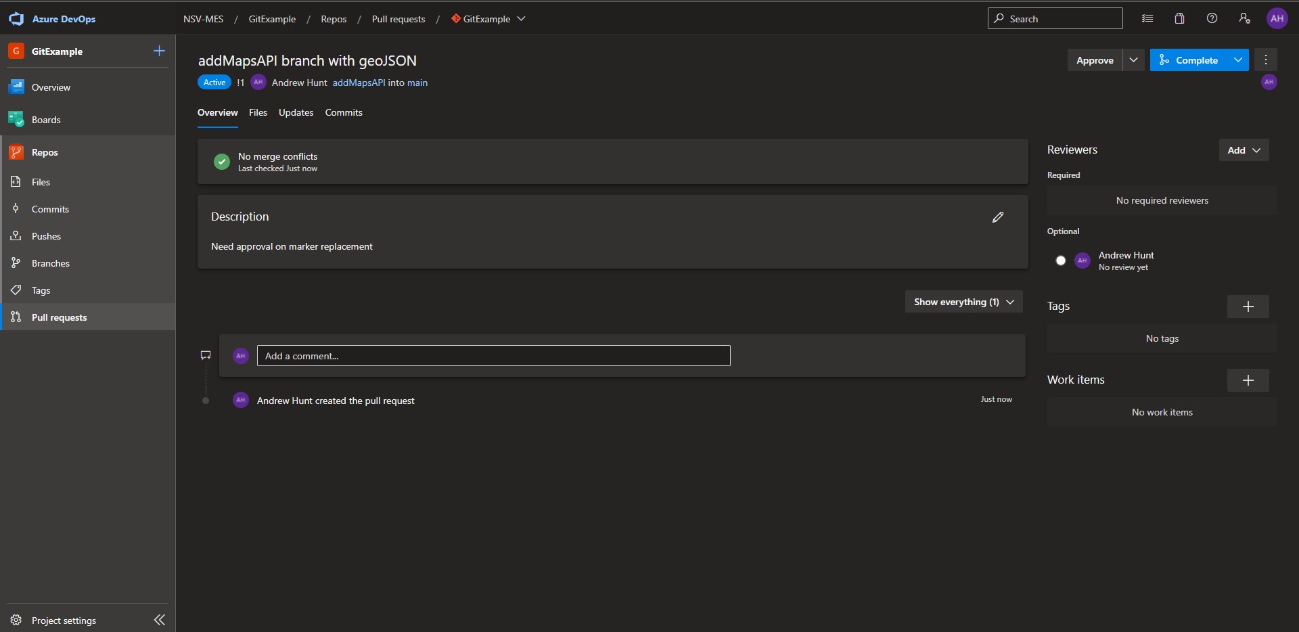This screenshot has height=632, width=1299.
Task: Click Andrew Hunt author name in header
Action: point(299,83)
